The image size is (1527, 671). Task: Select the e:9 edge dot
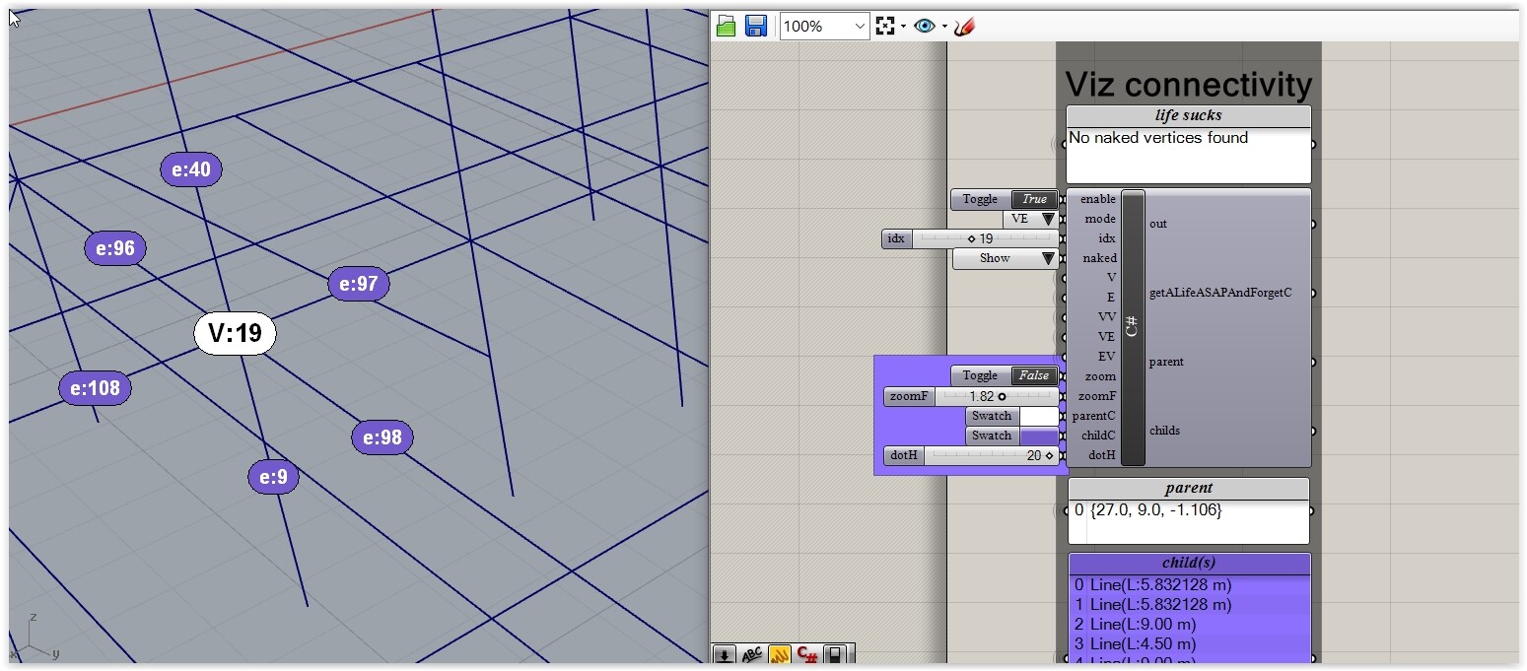(x=273, y=478)
